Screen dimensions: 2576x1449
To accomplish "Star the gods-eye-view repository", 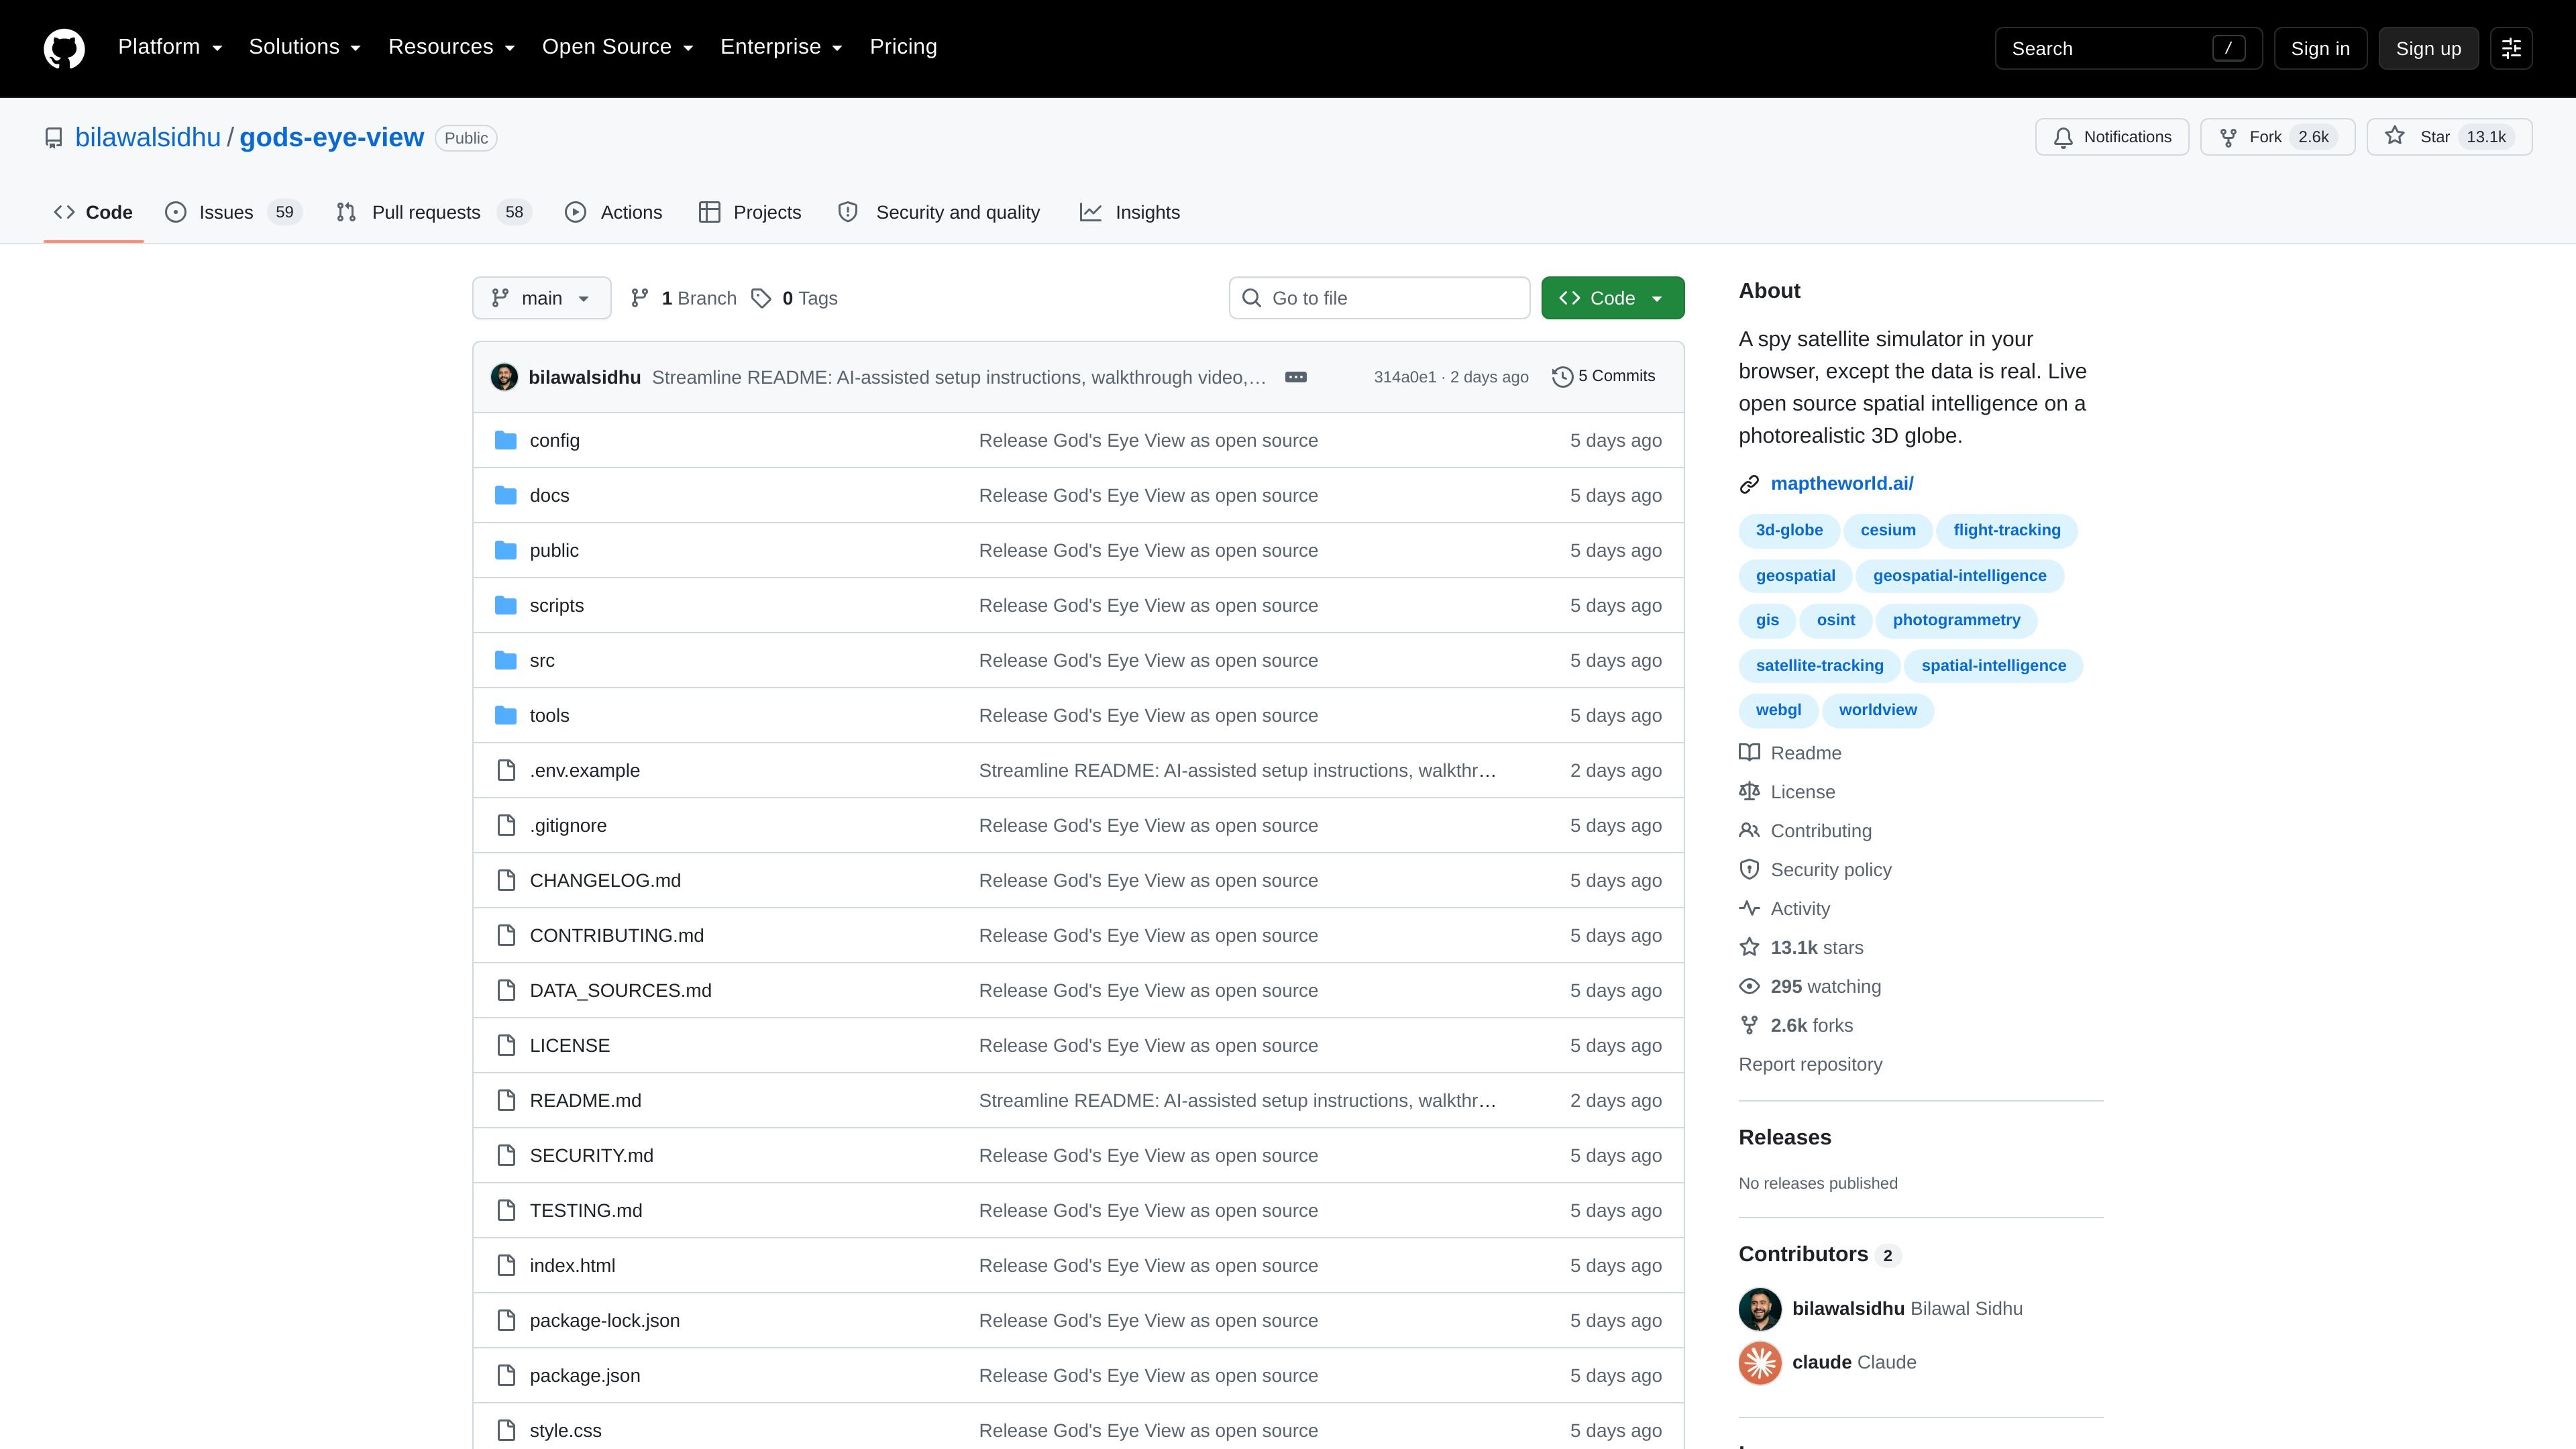I will coord(2449,137).
